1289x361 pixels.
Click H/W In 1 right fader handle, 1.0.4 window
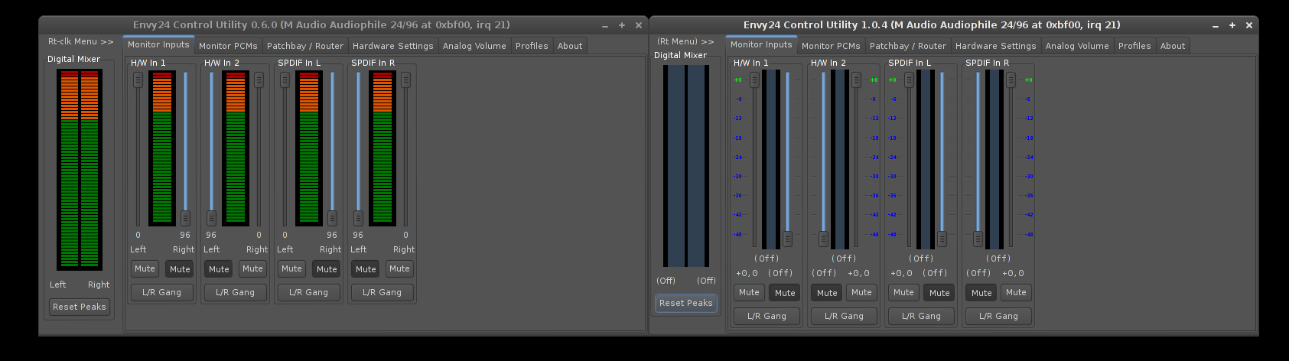(787, 239)
